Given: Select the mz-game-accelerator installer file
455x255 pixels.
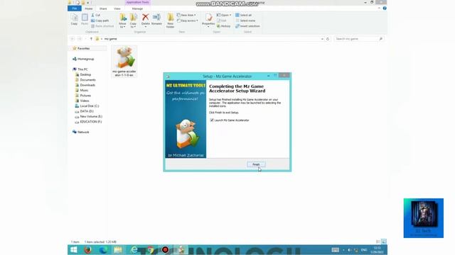Looking at the screenshot, I should [x=124, y=62].
